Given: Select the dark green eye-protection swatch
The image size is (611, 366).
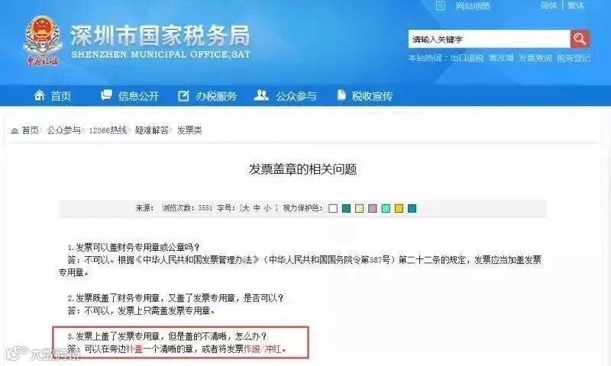Looking at the screenshot, I should coord(346,208).
